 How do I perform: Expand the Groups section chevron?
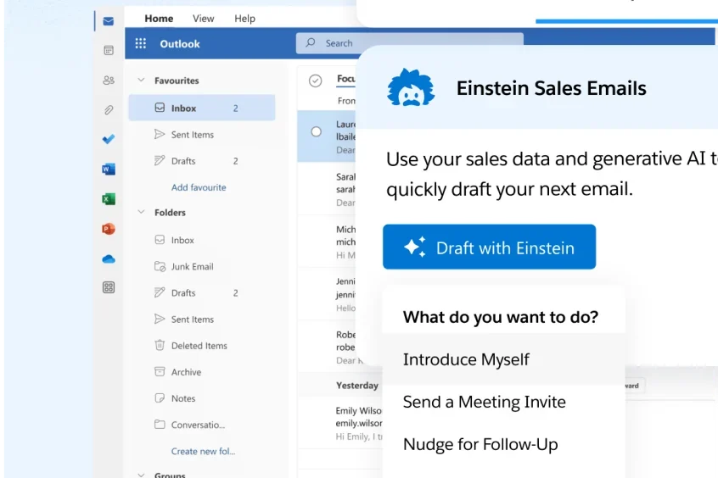coord(141,475)
